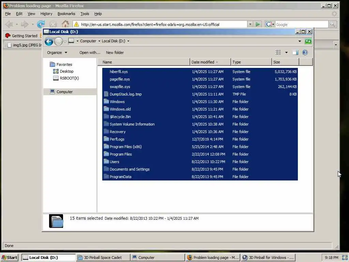
Task: Click the Computer icon in navigation pane
Action: (x=52, y=91)
